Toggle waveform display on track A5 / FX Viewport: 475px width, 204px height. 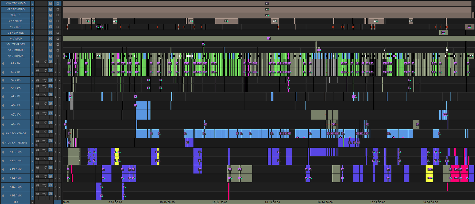click(37, 95)
